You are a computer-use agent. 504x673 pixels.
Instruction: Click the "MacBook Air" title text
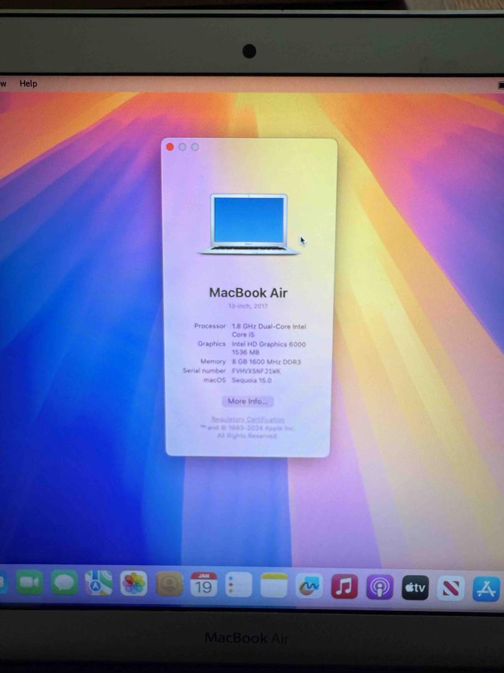pos(248,293)
